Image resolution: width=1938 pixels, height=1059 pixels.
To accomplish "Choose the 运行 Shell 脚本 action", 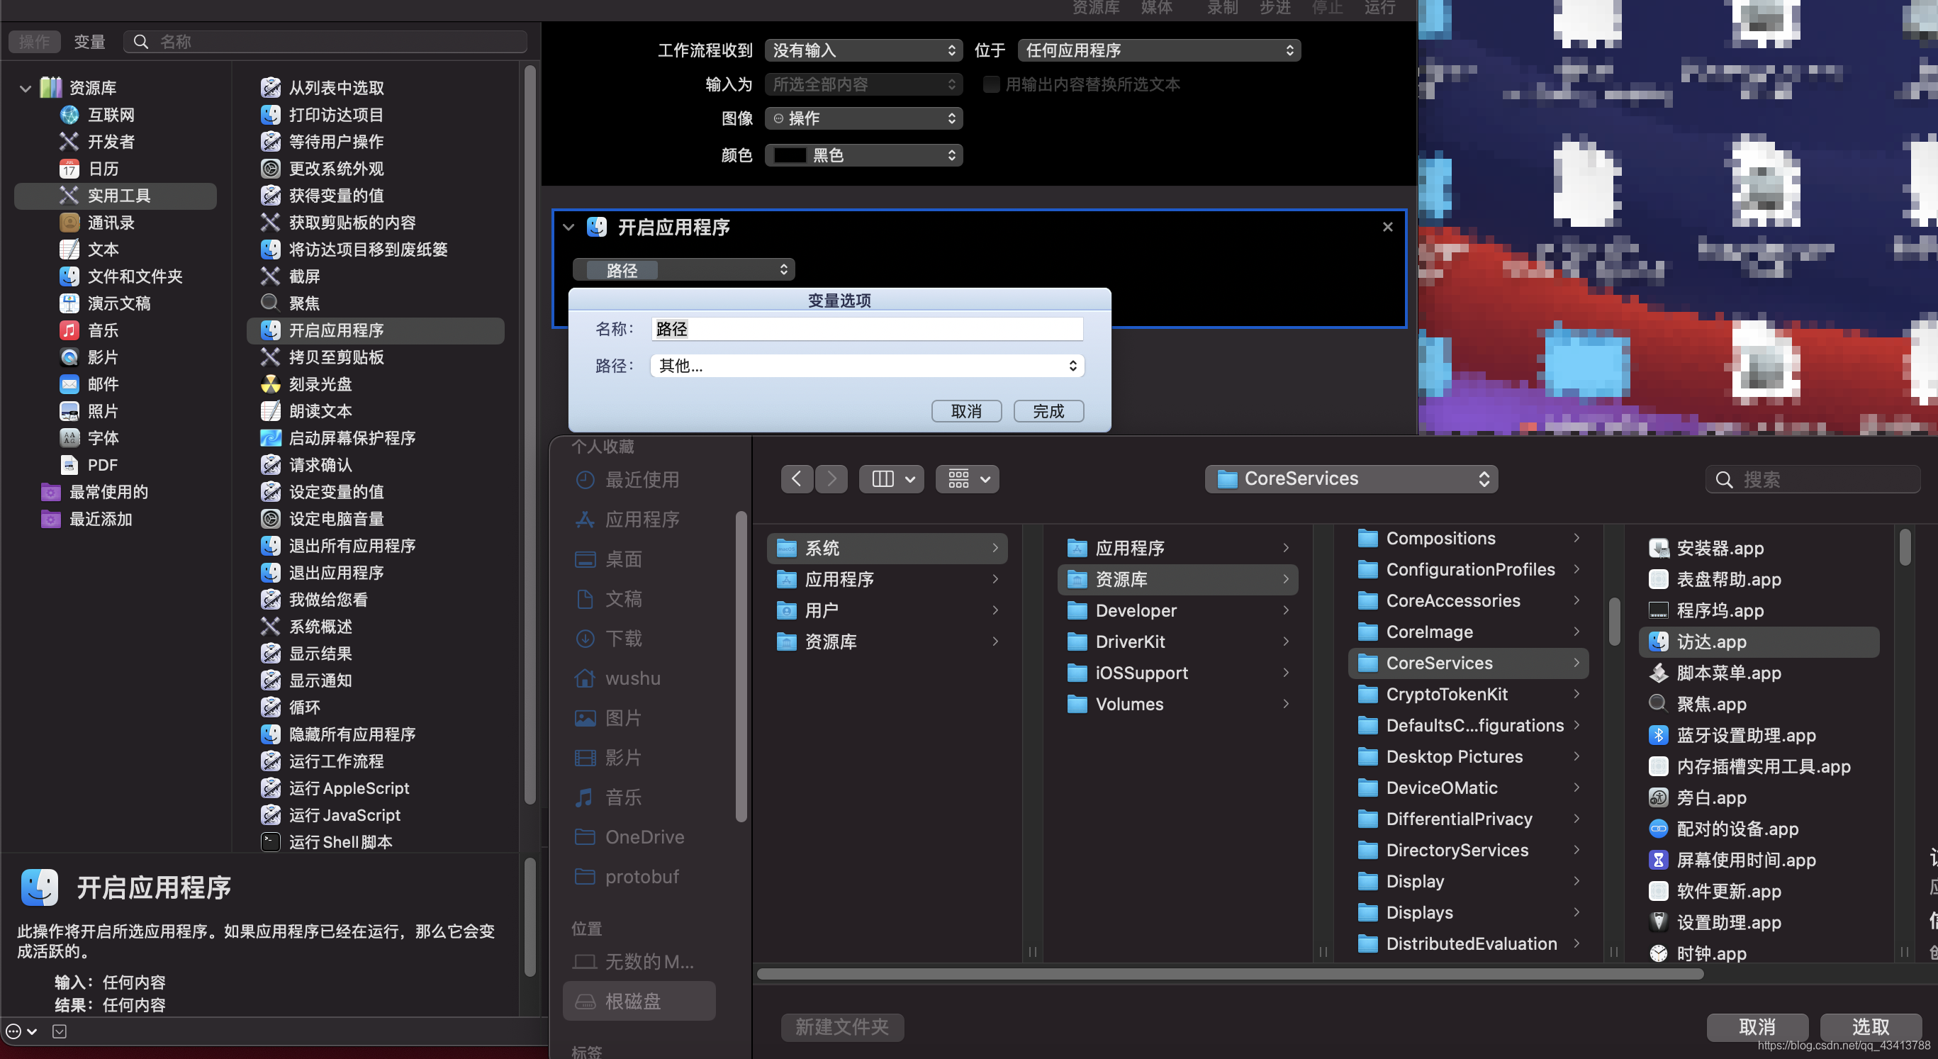I will (340, 841).
